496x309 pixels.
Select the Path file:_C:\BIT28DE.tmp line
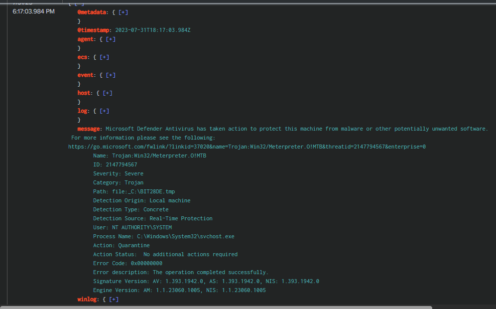click(134, 191)
